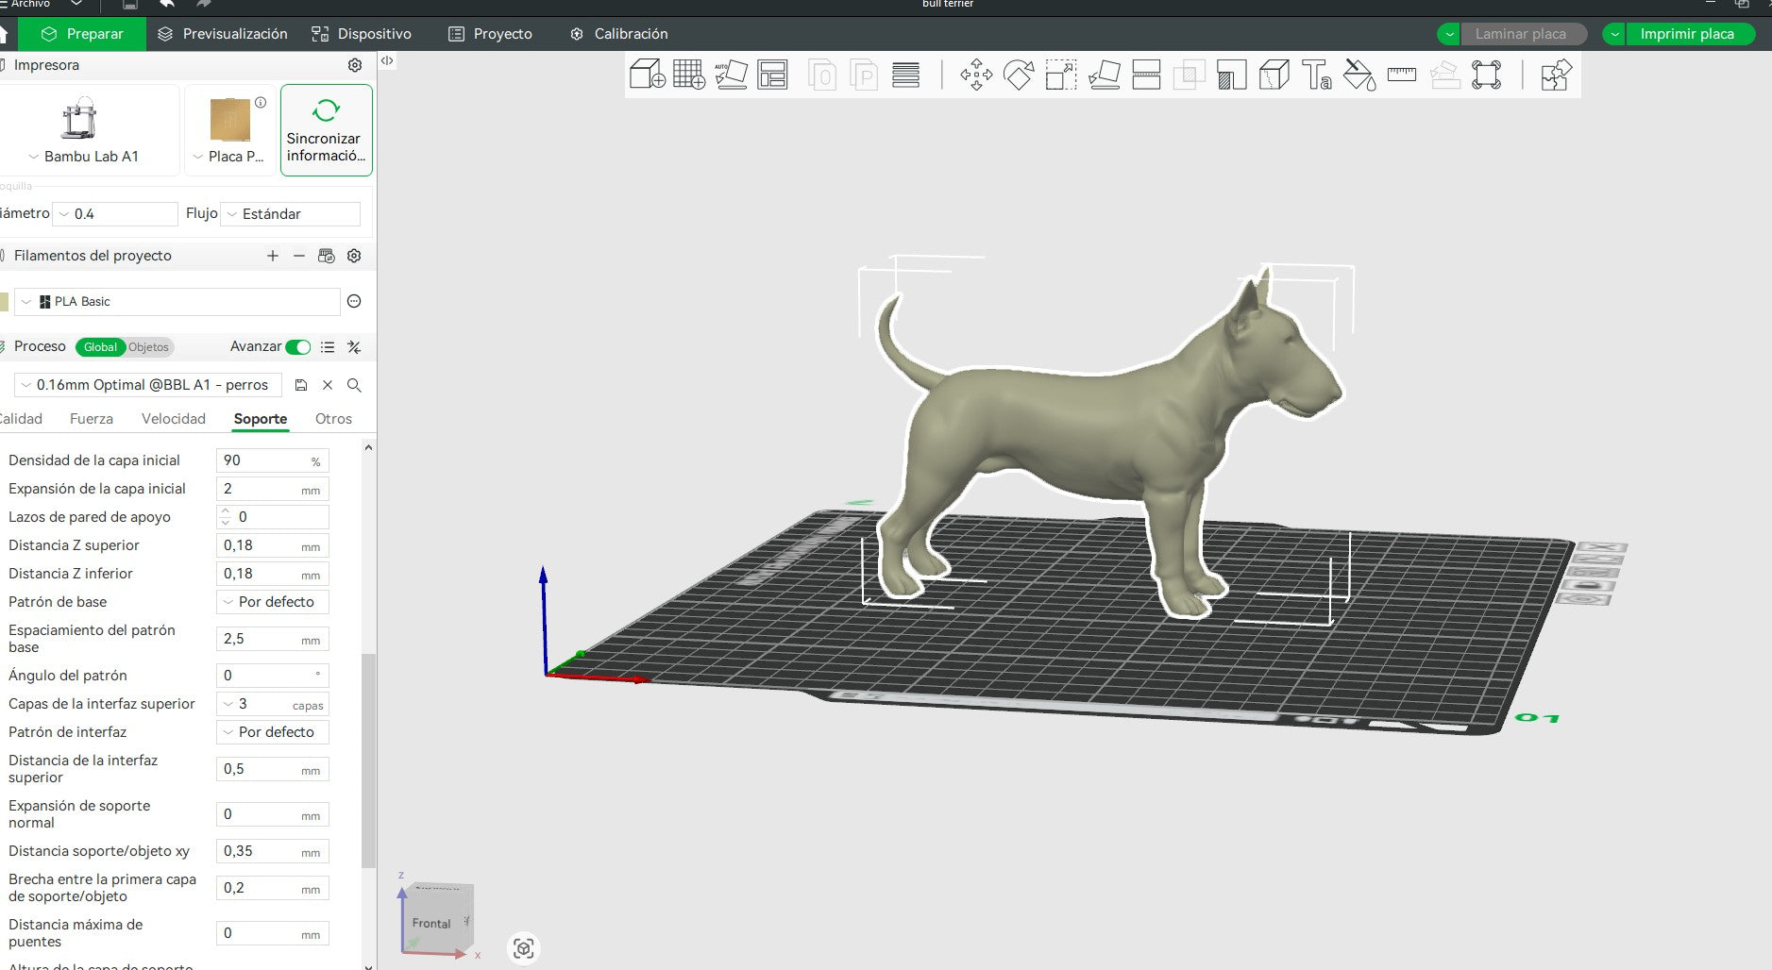Viewport: 1772px width, 970px height.
Task: Run Auto orient from the toolbar
Action: click(731, 75)
